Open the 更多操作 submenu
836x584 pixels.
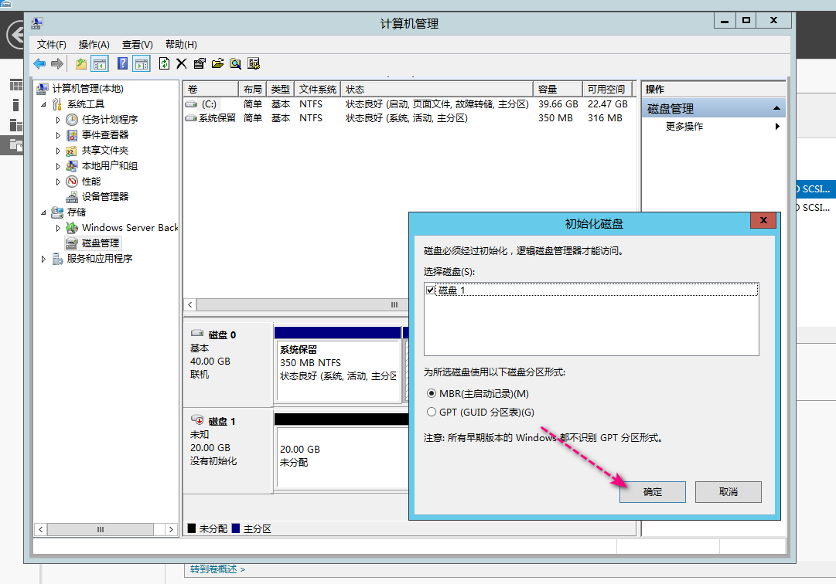(713, 127)
